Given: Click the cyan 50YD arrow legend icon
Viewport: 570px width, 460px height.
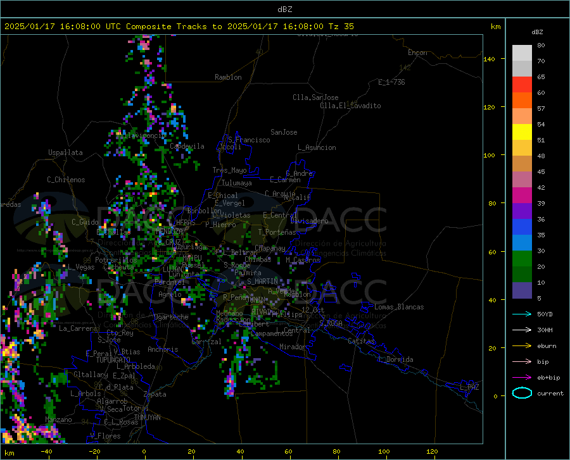Looking at the screenshot, I should coord(522,314).
